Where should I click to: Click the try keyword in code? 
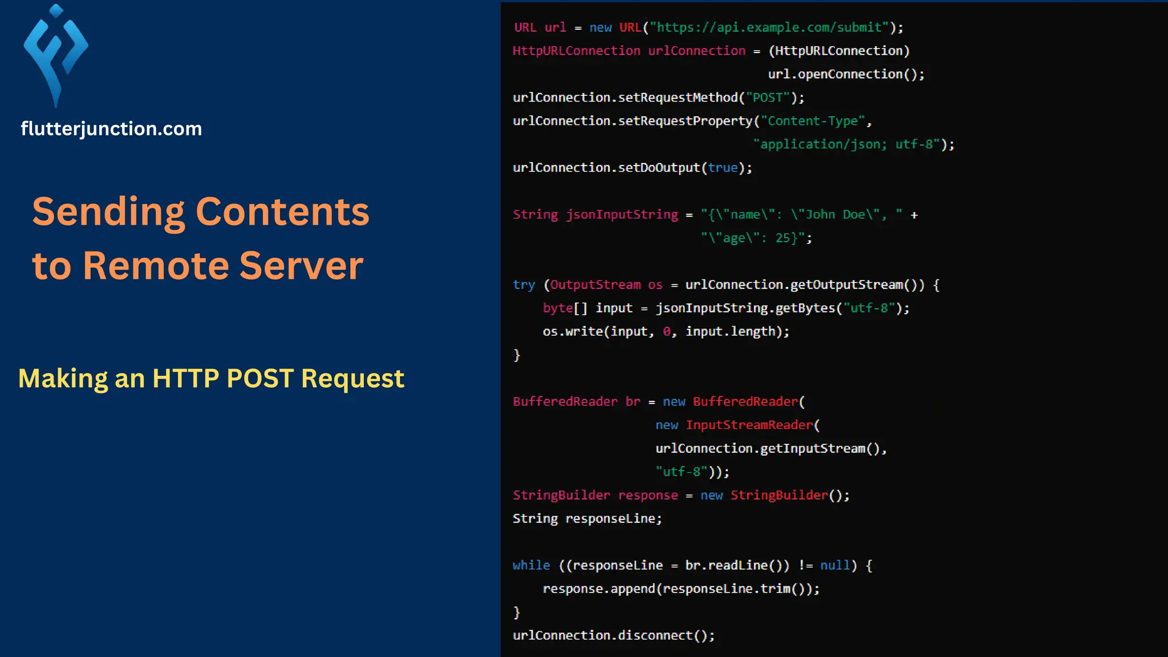click(x=524, y=285)
